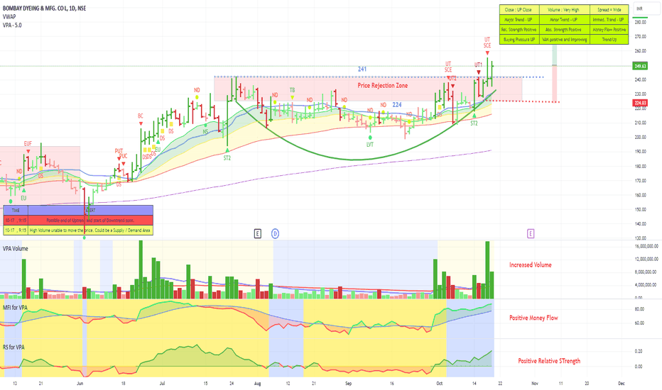Click the 'Volume : Very High' table cell
The width and height of the screenshot is (662, 390).
tap(564, 10)
